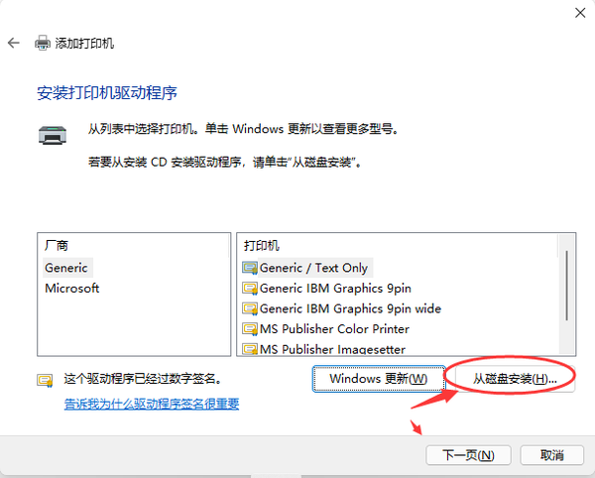The width and height of the screenshot is (595, 478).
Task: Click the 厂商 column header
Action: pos(57,245)
